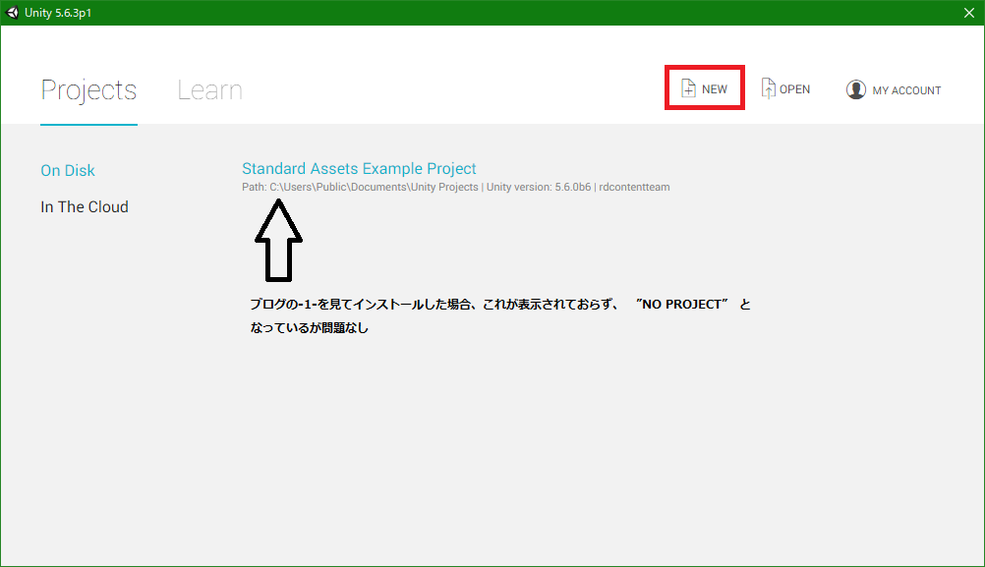
Task: Click the OPEN project upload icon
Action: click(769, 88)
